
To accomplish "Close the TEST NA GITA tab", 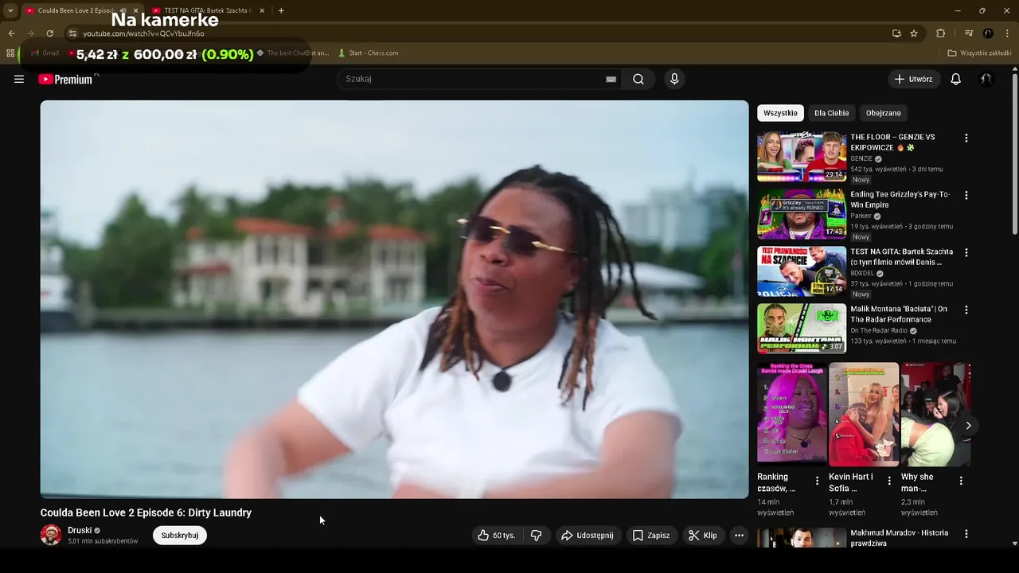I will pyautogui.click(x=262, y=10).
